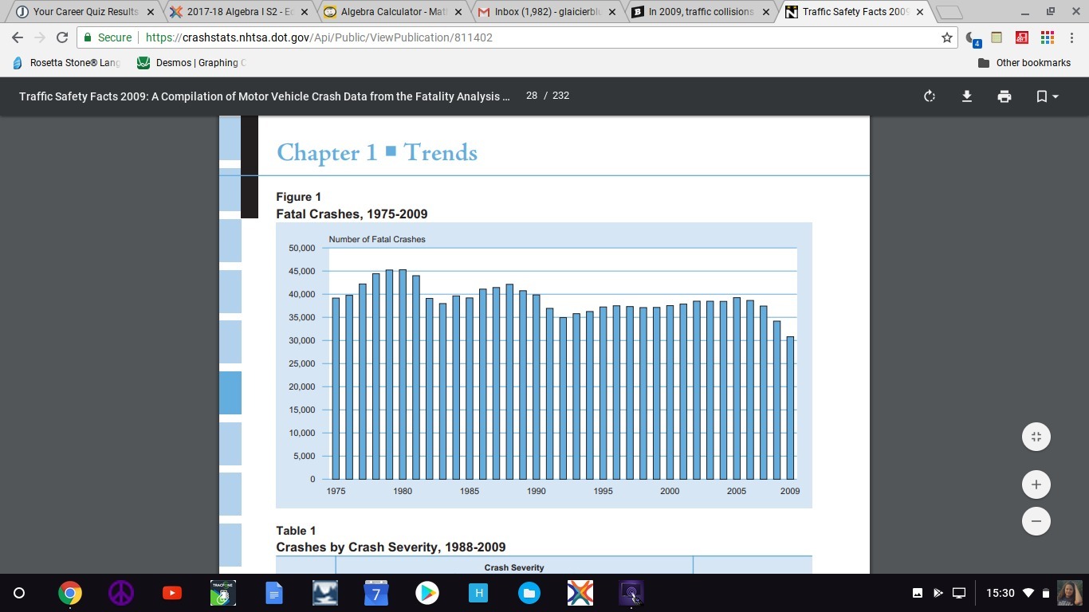Go back to the previous page
1089x612 pixels.
18,37
